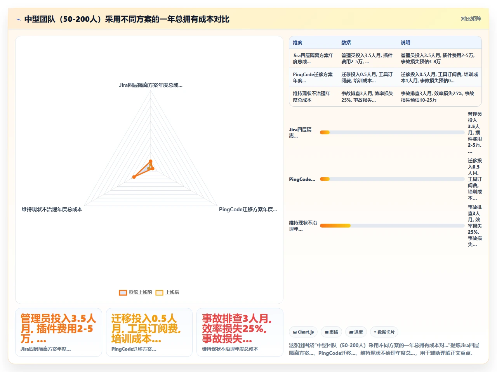Toggle the 系统上线前 legend swatch
The height and width of the screenshot is (372, 497).
123,292
